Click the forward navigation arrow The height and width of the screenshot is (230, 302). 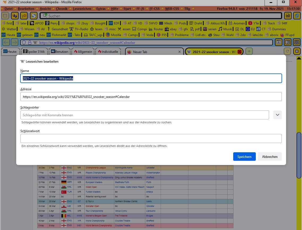click(x=15, y=42)
